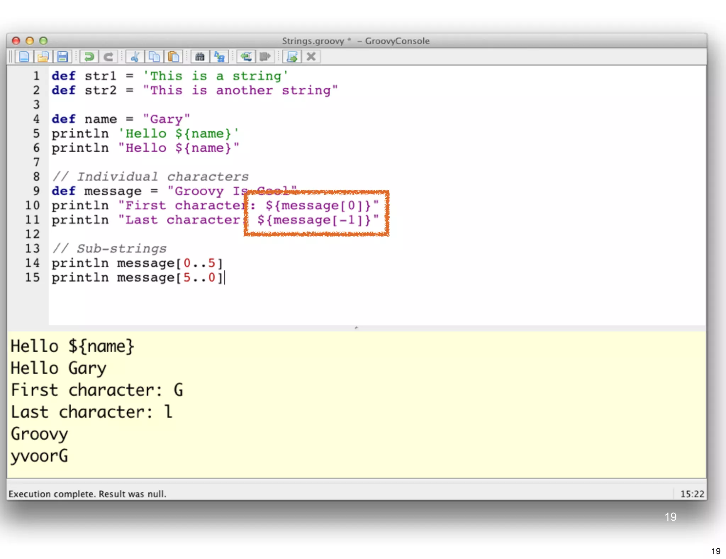Click the New File toolbar icon
The height and width of the screenshot is (559, 726).
pos(24,57)
